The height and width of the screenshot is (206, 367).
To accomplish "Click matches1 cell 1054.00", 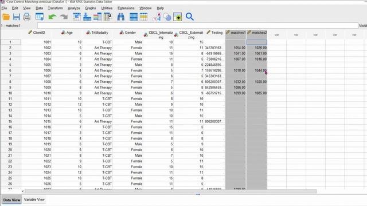I will (x=236, y=47).
